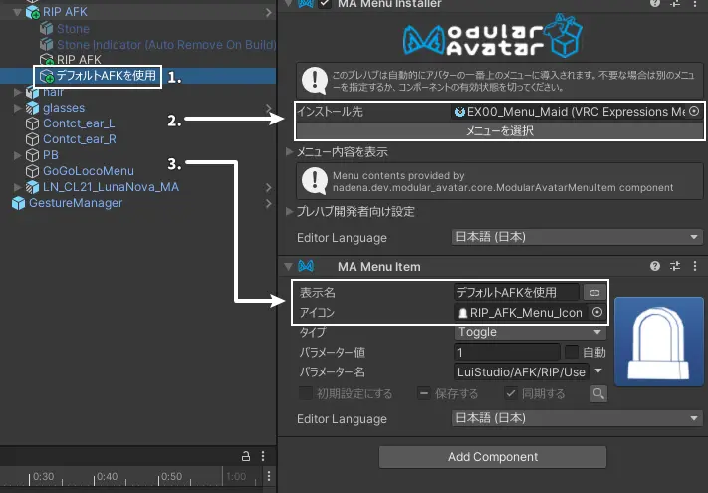
Task: Open MA Menu Item help icon
Action: tap(655, 266)
